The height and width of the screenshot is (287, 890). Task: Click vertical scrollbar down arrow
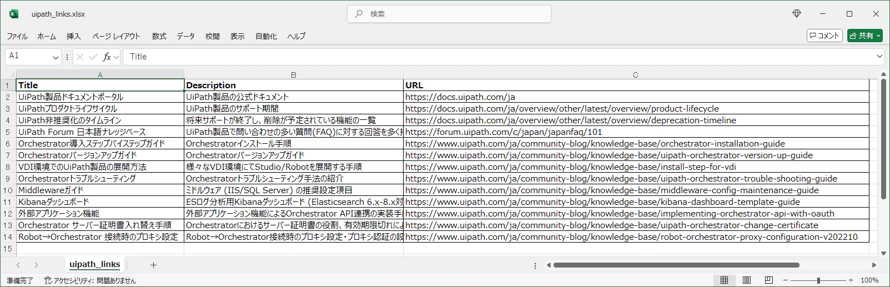tap(884, 253)
